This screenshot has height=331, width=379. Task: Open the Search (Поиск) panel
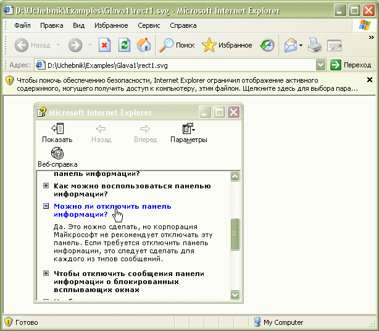(x=177, y=45)
